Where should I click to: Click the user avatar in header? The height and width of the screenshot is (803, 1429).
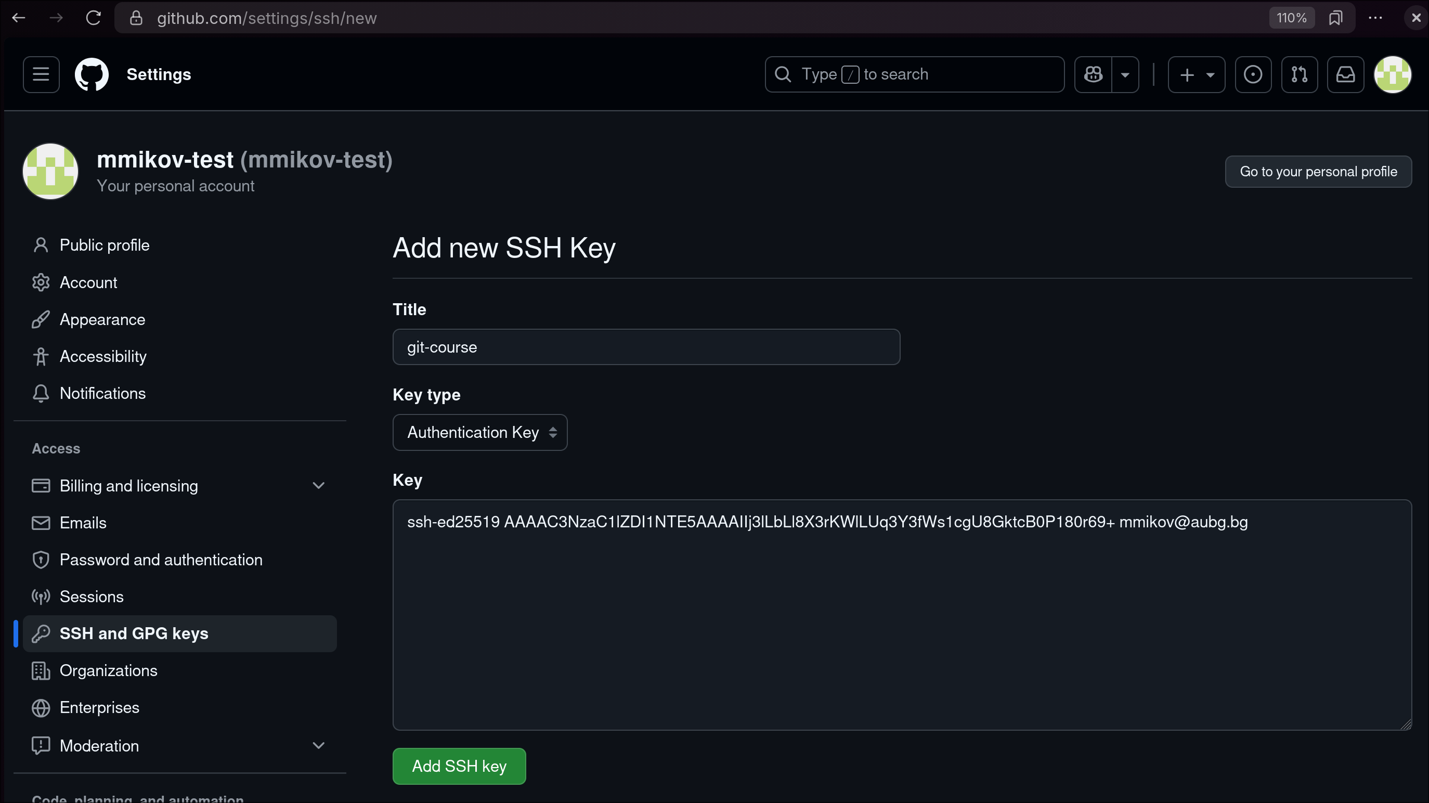coord(1393,74)
